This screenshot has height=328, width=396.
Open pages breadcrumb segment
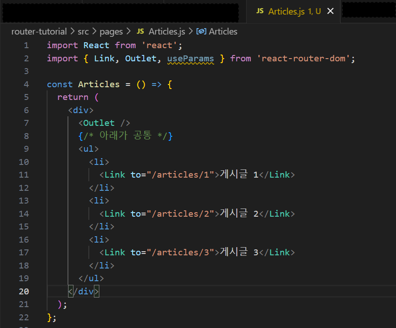point(111,32)
